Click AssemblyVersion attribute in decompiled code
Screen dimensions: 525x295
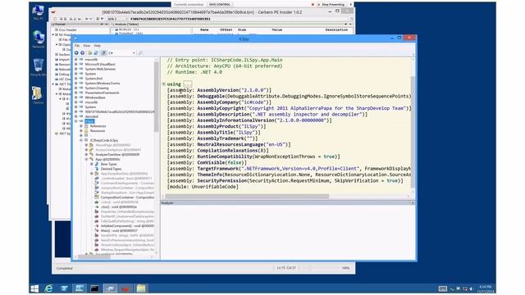[x=217, y=90]
